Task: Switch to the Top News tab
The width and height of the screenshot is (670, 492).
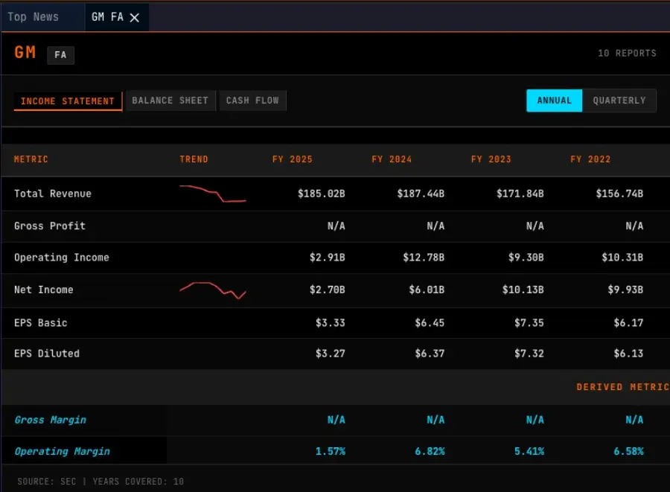Action: click(33, 17)
